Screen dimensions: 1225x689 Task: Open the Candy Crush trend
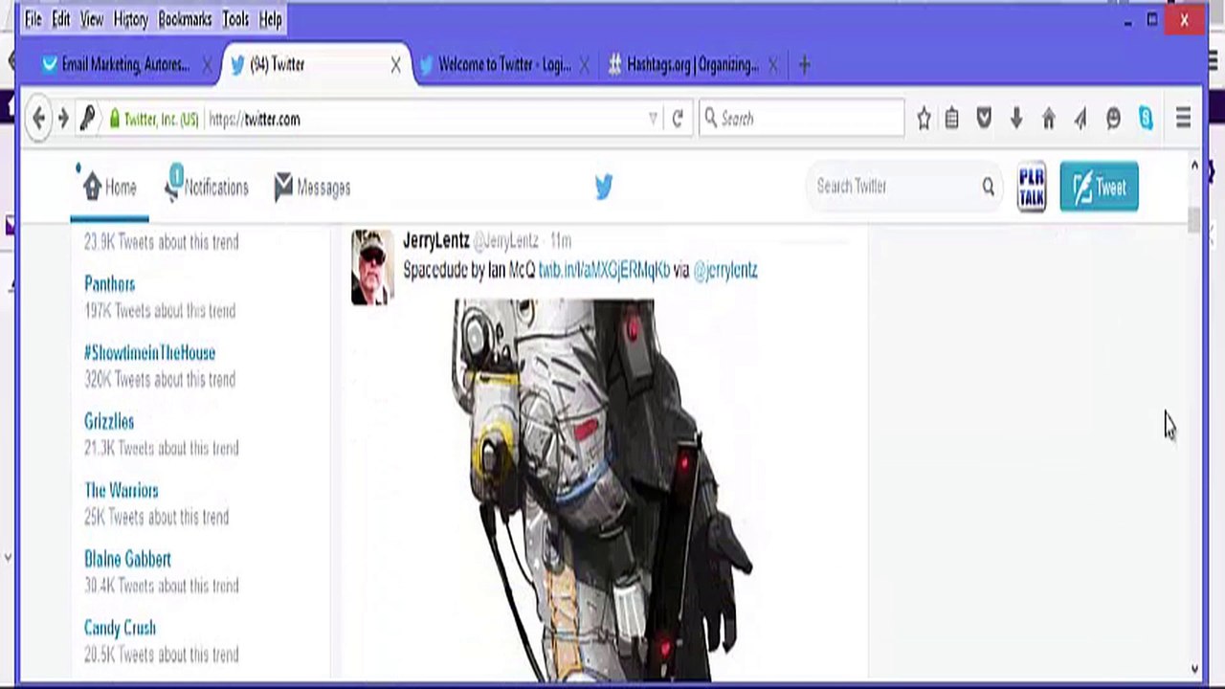[x=120, y=629]
